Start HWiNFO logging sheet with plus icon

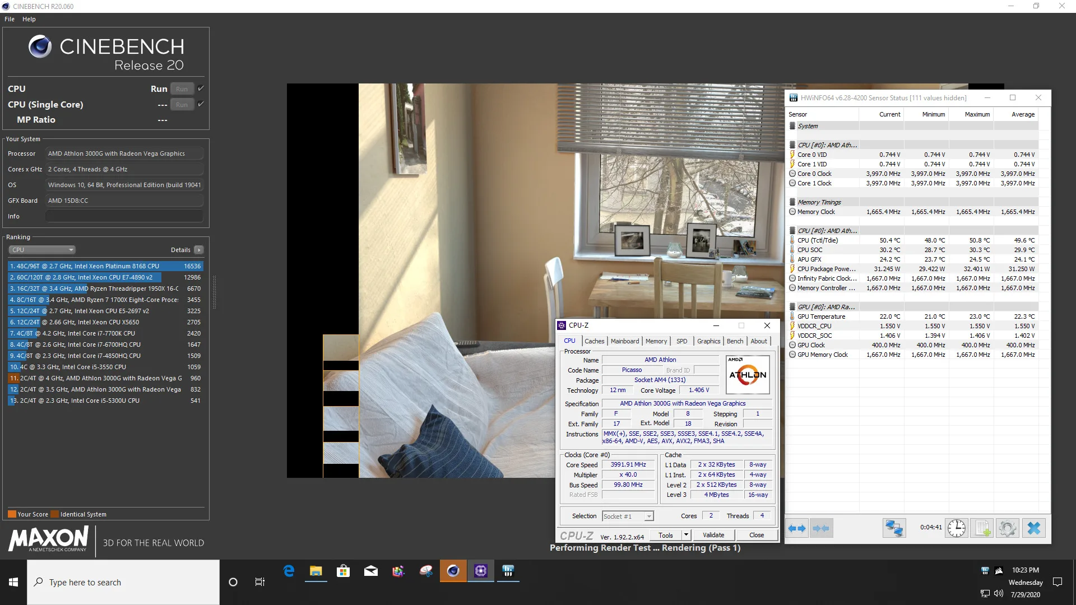point(982,528)
